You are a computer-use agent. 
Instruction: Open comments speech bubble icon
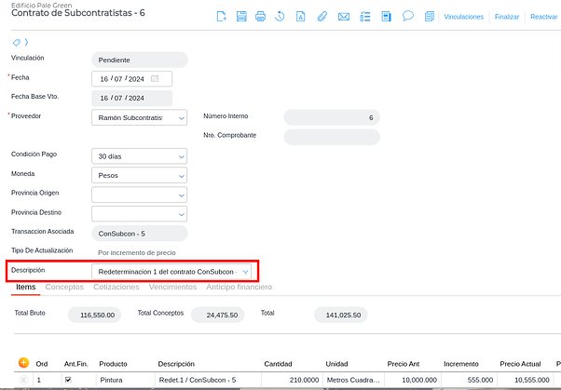[x=407, y=16]
